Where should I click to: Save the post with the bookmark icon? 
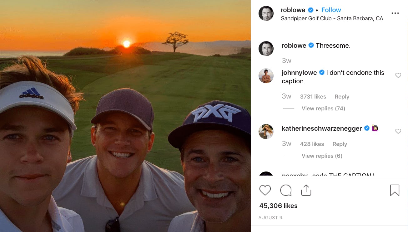[395, 190]
